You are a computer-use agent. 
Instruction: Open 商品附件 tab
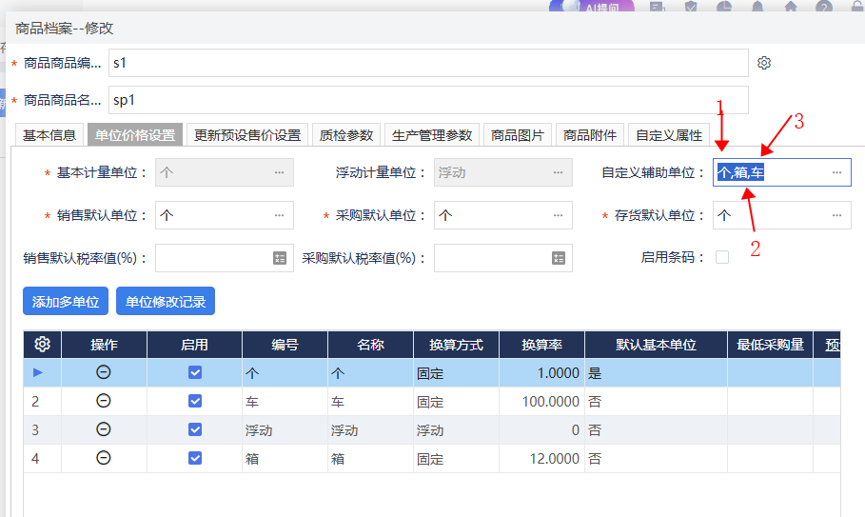click(x=590, y=134)
